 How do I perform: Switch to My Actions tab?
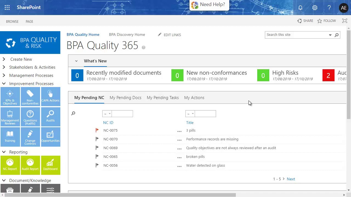pos(194,98)
